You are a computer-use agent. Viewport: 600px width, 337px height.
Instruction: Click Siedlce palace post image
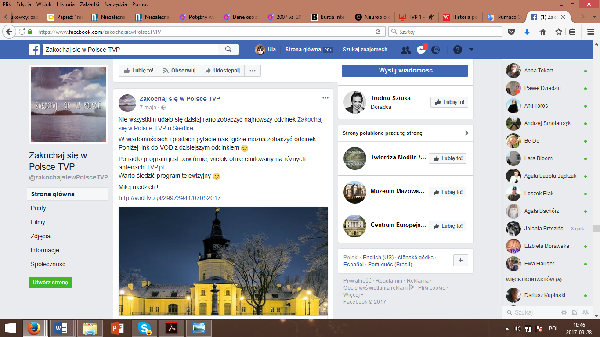[x=223, y=261]
